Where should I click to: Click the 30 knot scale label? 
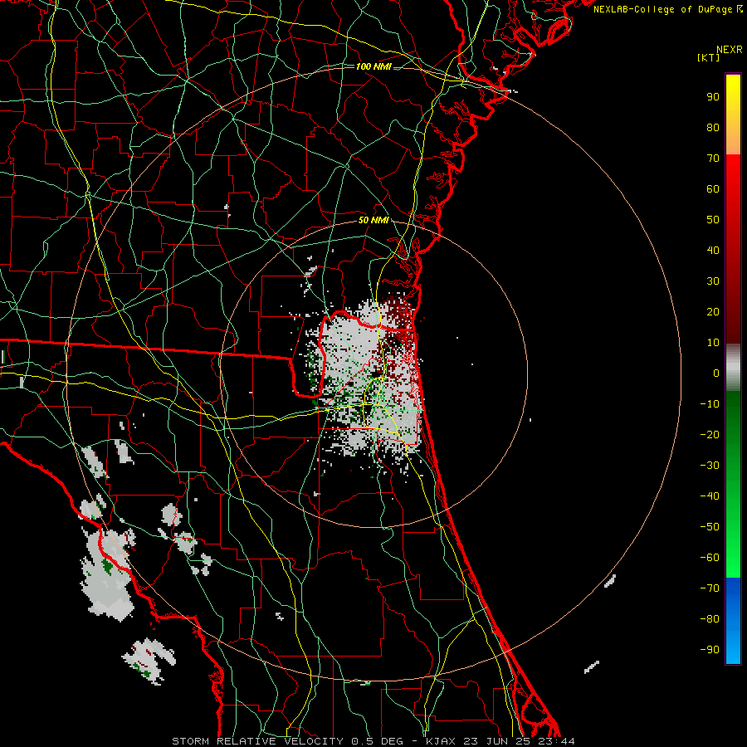713,281
